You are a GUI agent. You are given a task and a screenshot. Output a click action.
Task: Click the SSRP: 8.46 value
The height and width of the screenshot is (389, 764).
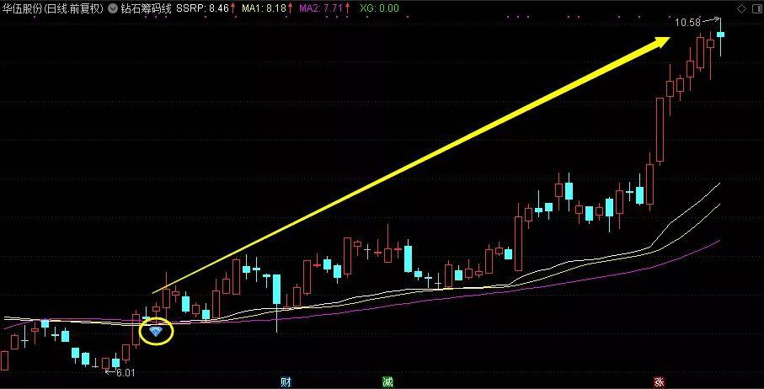(x=203, y=8)
